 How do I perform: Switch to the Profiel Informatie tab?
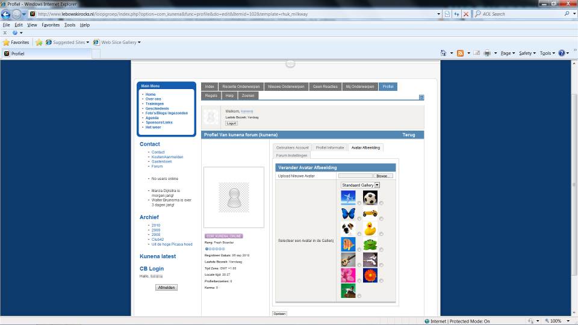329,147
